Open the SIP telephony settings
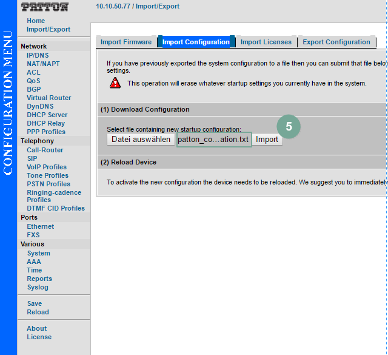Viewport: 388px width, 355px height. [x=32, y=158]
